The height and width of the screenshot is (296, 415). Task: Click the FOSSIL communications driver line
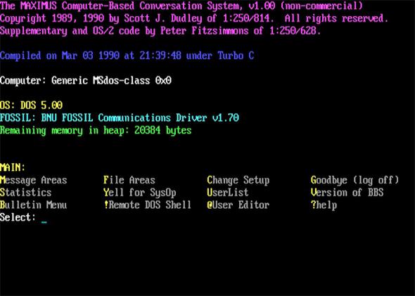tap(120, 117)
